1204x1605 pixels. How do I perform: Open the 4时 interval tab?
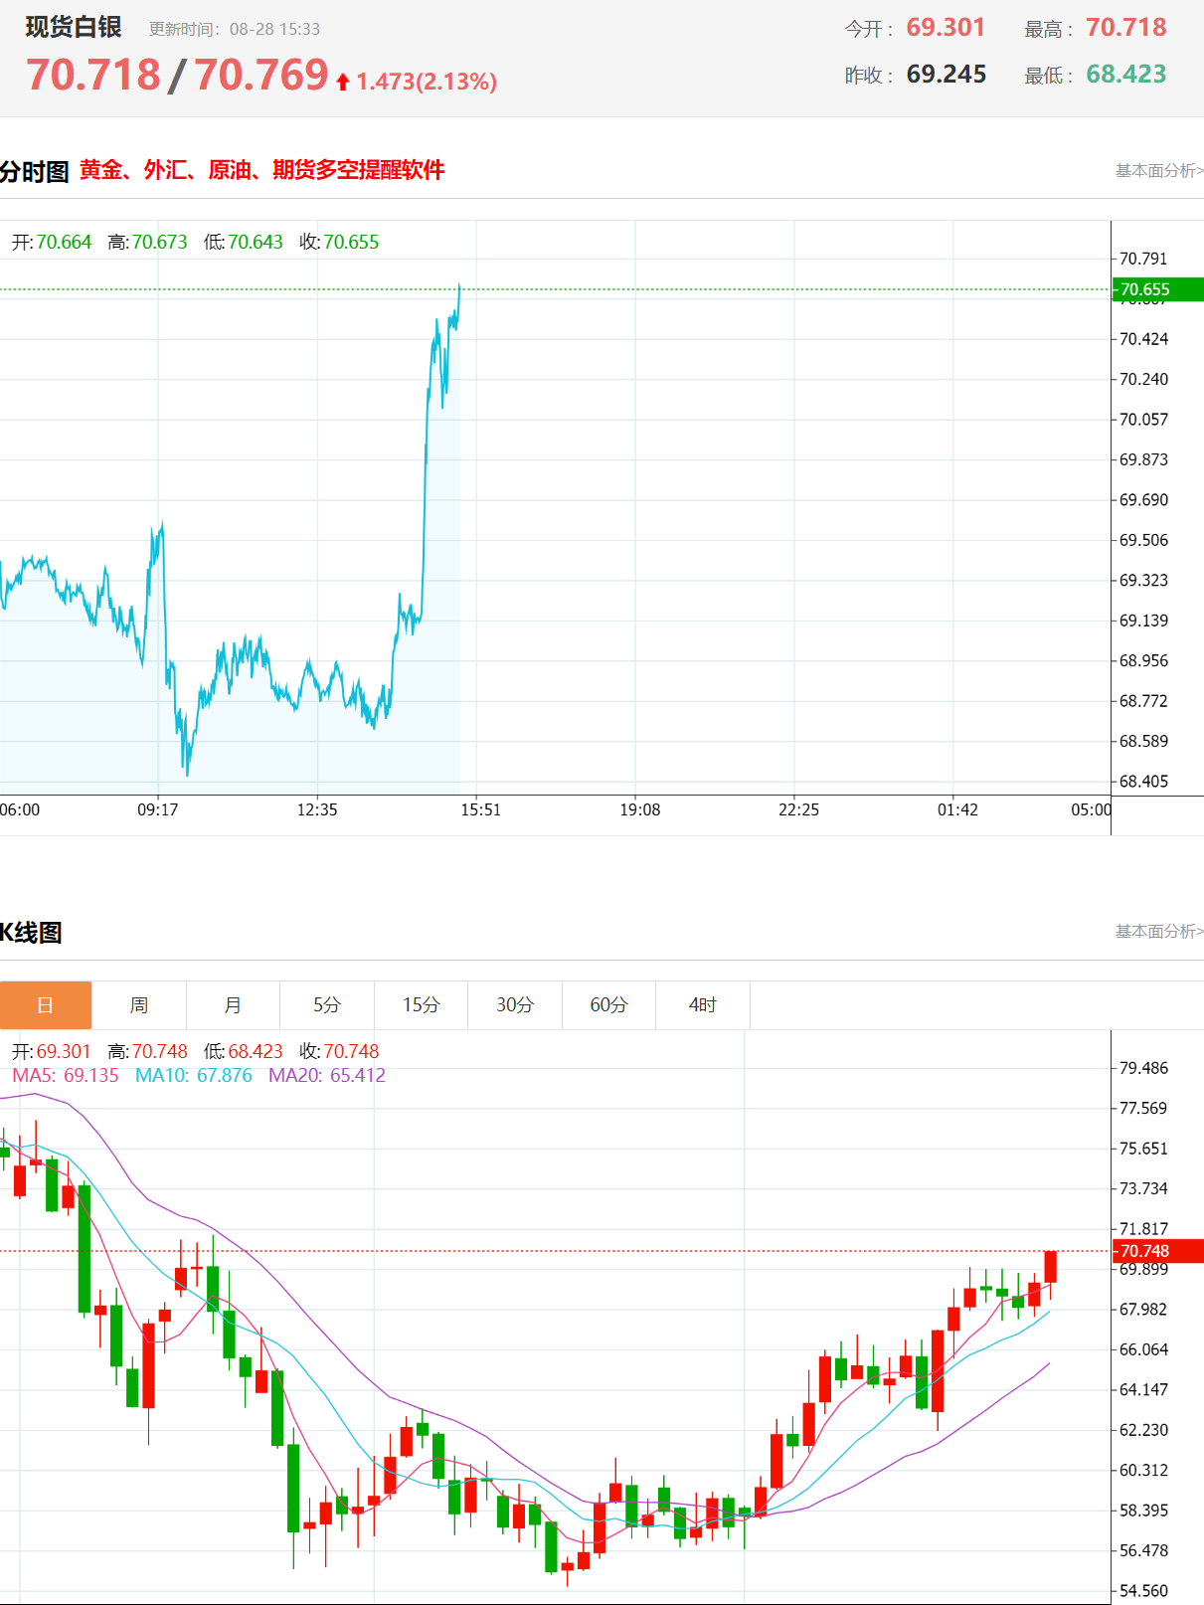(703, 1005)
